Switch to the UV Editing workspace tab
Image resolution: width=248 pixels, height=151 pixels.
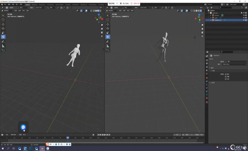click(50, 4)
